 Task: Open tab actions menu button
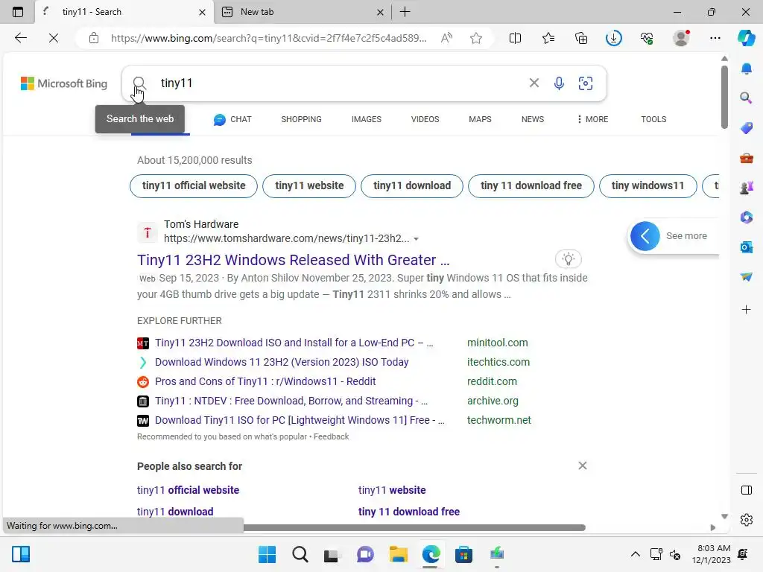18,12
